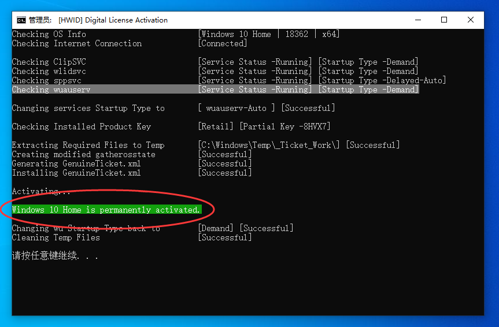Viewport: 499px width, 327px height.
Task: Minimize the Digital License Activation window
Action: coord(418,20)
